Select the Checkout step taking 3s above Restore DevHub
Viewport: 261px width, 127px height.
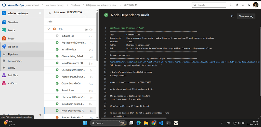70,70
